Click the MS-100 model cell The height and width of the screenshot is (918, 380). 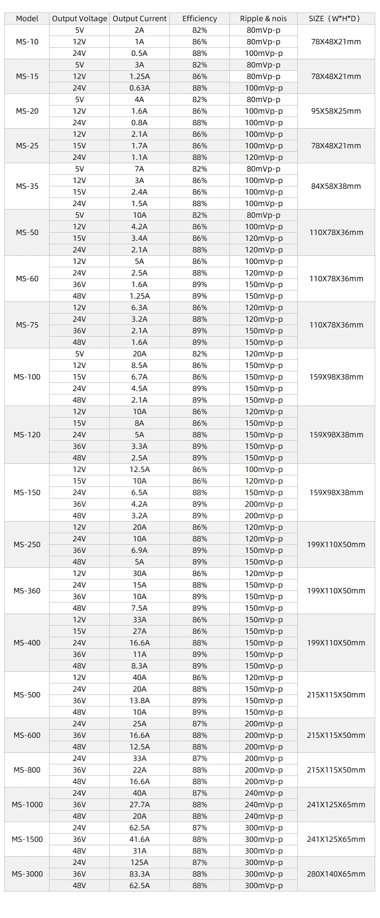click(27, 377)
